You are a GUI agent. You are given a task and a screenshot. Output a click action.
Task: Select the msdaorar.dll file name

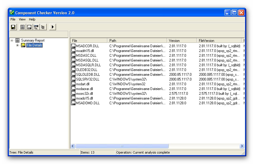tap(84, 89)
